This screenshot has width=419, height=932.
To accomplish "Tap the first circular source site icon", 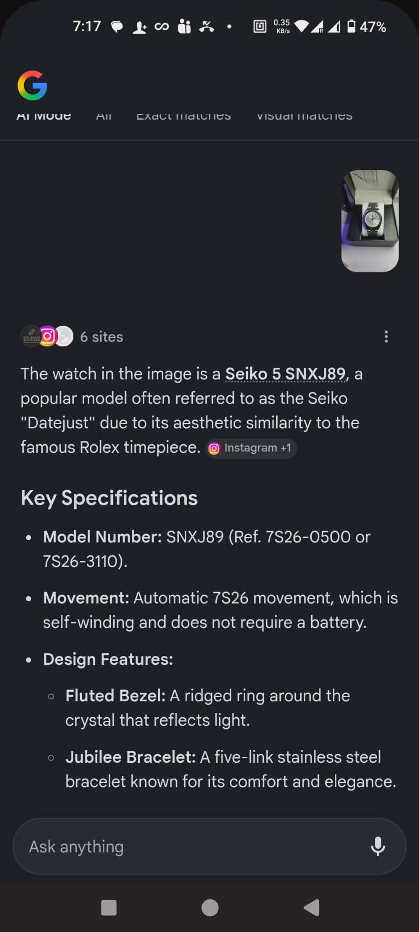I will point(31,337).
